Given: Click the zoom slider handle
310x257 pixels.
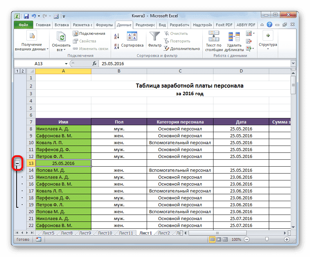Looking at the screenshot, I should 266,239.
